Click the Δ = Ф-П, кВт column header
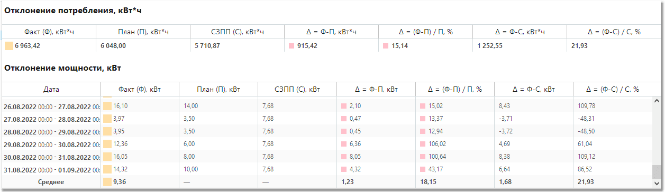665x193 pixels. point(376,90)
